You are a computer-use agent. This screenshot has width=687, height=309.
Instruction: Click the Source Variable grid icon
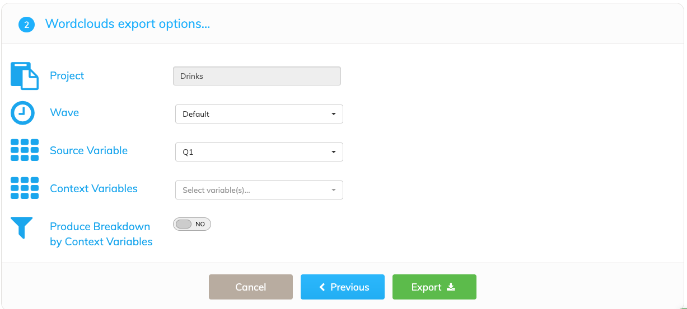pos(25,150)
